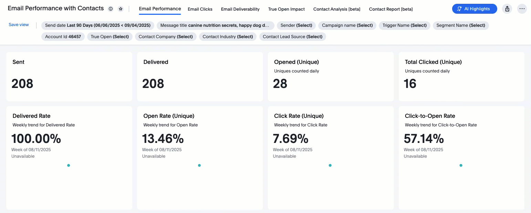Screen dimensions: 531x213
Task: Click the 7.69% Click Rate value
Action: (291, 139)
